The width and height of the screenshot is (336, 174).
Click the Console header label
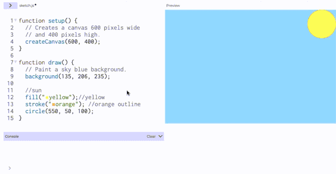point(12,136)
